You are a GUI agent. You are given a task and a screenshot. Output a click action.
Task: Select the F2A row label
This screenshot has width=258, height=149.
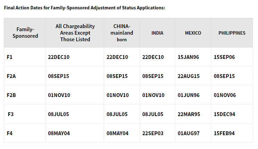tap(11, 76)
